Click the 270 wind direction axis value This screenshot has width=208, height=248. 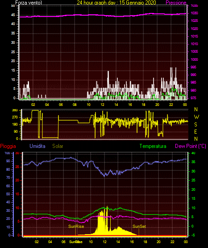[15, 118]
